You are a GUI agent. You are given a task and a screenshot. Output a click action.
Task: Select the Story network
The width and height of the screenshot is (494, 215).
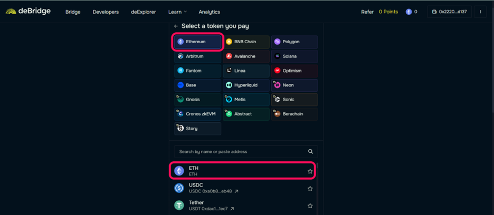(x=198, y=129)
